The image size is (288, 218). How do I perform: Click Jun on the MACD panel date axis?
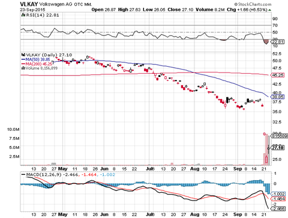click(x=104, y=214)
